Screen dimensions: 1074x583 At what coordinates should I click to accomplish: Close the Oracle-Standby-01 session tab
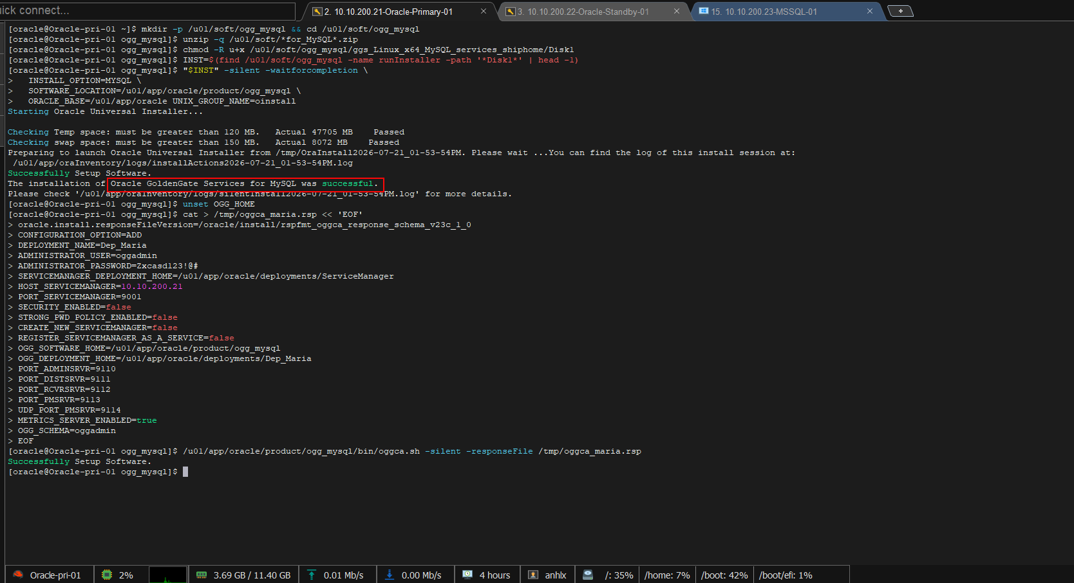(x=677, y=12)
